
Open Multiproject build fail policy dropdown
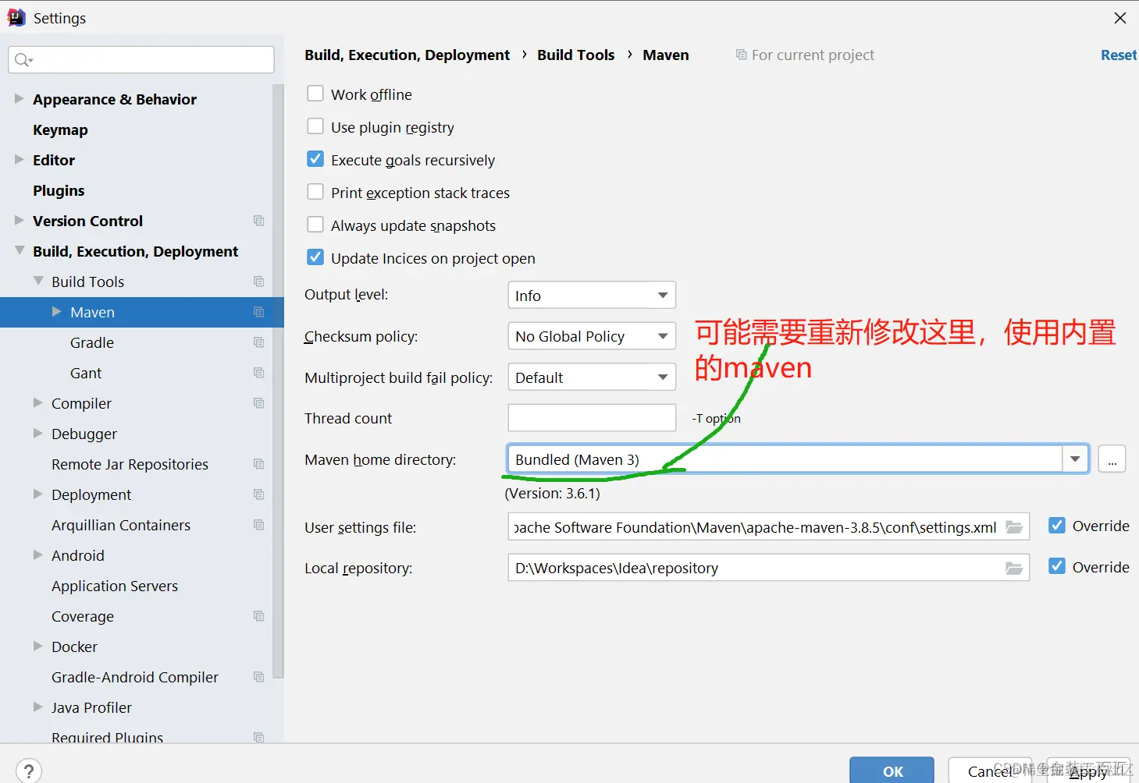(x=592, y=377)
